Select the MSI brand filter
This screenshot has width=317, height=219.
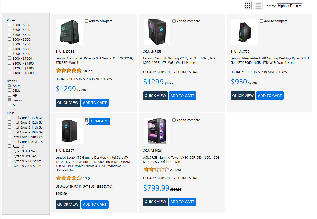10,105
